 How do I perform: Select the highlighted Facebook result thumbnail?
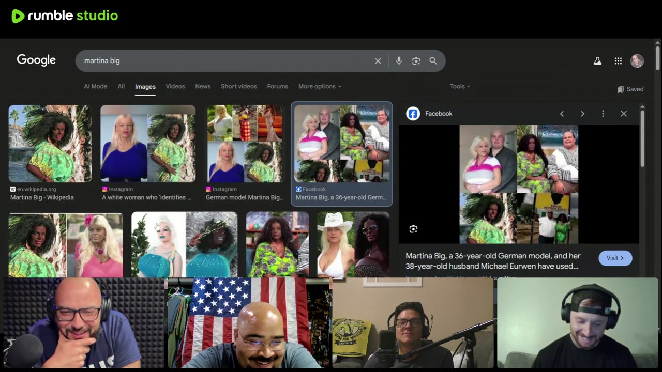pos(341,144)
